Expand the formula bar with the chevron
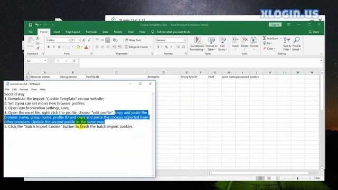Image resolution: width=338 pixels, height=190 pixels. 321,61
